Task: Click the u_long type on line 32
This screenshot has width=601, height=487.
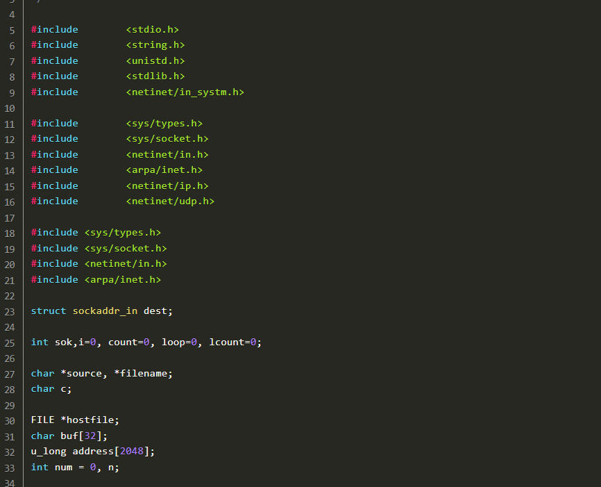Action: click(x=49, y=452)
